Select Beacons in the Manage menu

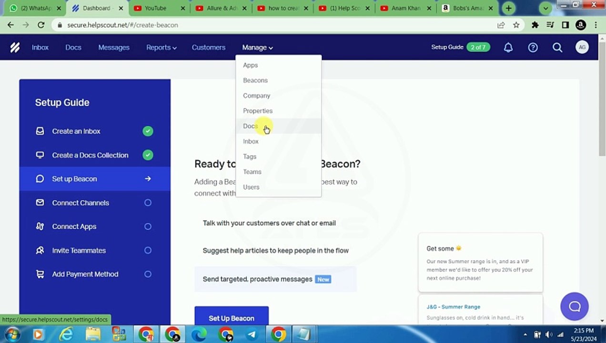tap(279, 80)
